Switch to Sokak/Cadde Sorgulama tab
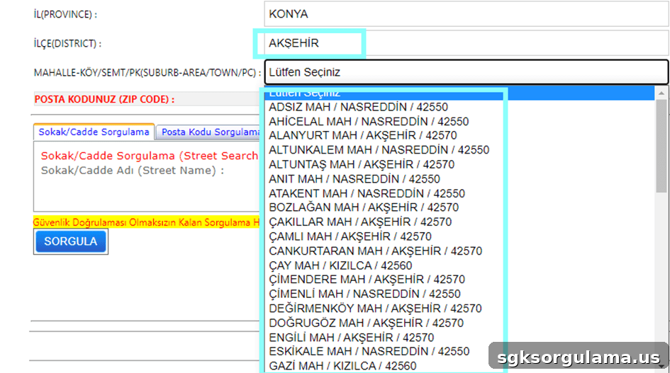 coord(94,132)
